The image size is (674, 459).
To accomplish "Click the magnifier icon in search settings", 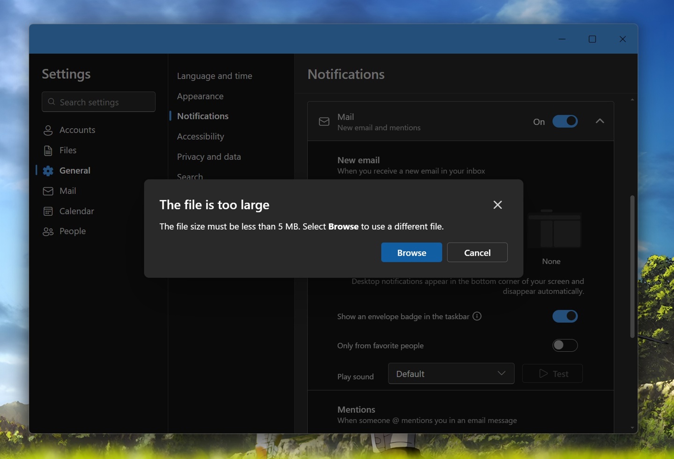I will click(x=51, y=102).
